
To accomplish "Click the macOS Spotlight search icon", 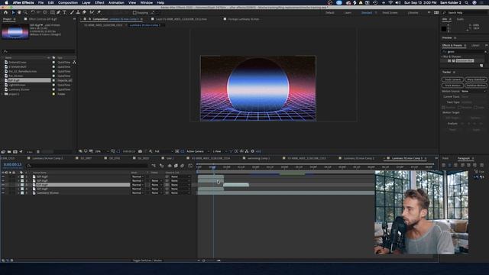I will [467, 2].
